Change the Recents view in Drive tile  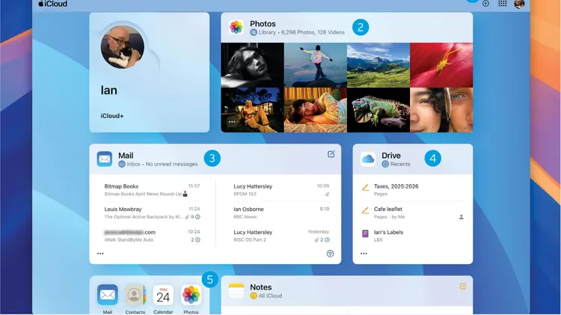(396, 164)
